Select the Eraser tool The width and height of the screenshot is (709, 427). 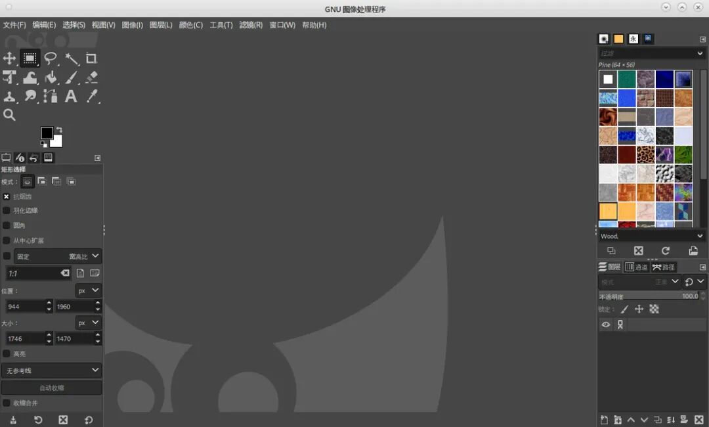click(92, 78)
